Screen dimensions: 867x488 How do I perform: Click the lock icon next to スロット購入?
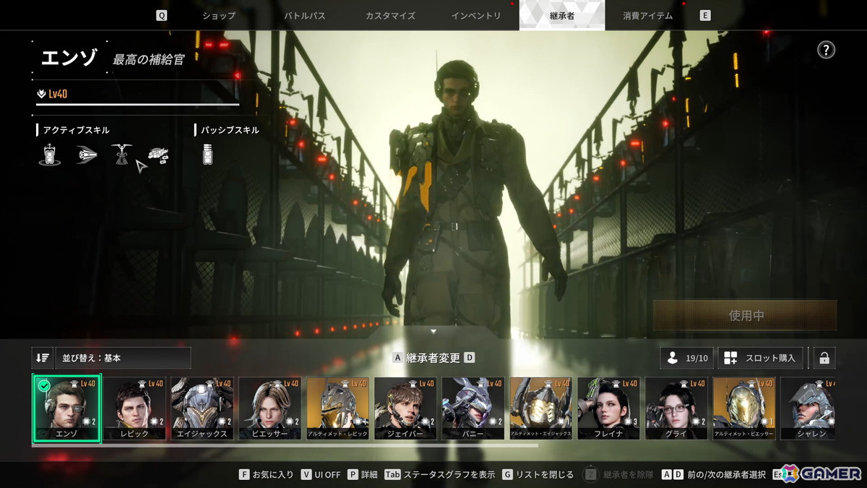pyautogui.click(x=824, y=358)
